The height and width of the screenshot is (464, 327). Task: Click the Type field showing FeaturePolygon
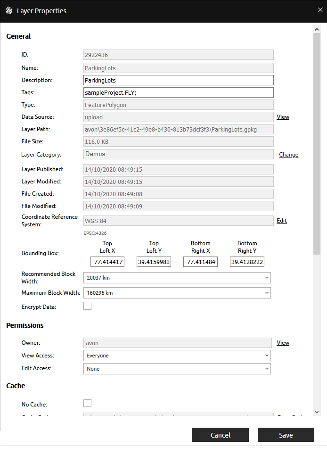[x=179, y=105]
